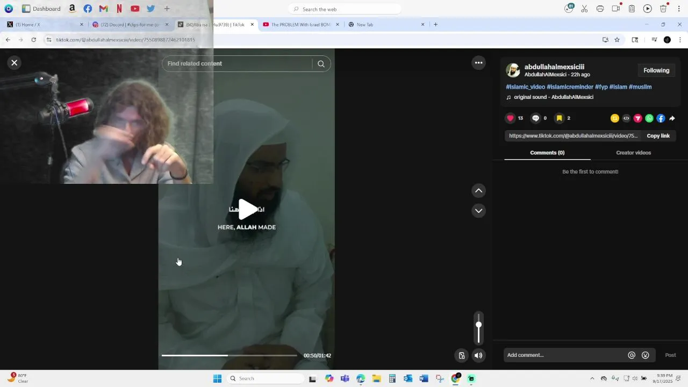
Task: Open comments via the speech bubble icon
Action: [x=535, y=118]
